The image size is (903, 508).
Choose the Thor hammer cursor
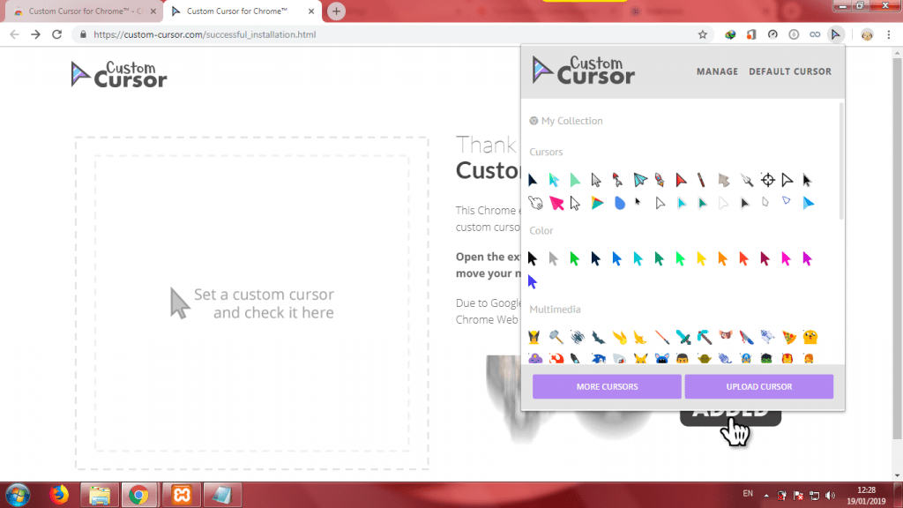click(x=555, y=337)
